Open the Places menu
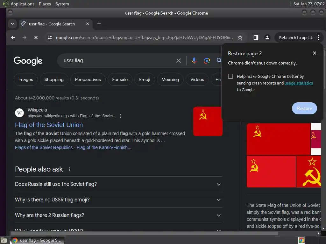Viewport: 326px width, 244px height. 45,4
